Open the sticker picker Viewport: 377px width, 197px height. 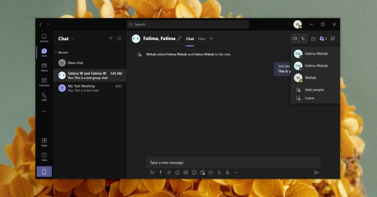[x=194, y=172]
